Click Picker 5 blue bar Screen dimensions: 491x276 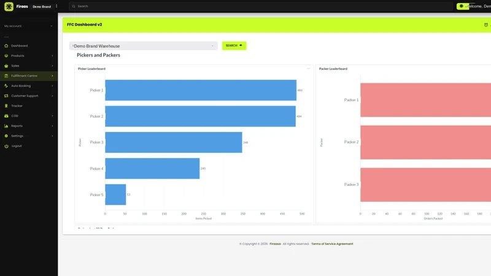115,194
